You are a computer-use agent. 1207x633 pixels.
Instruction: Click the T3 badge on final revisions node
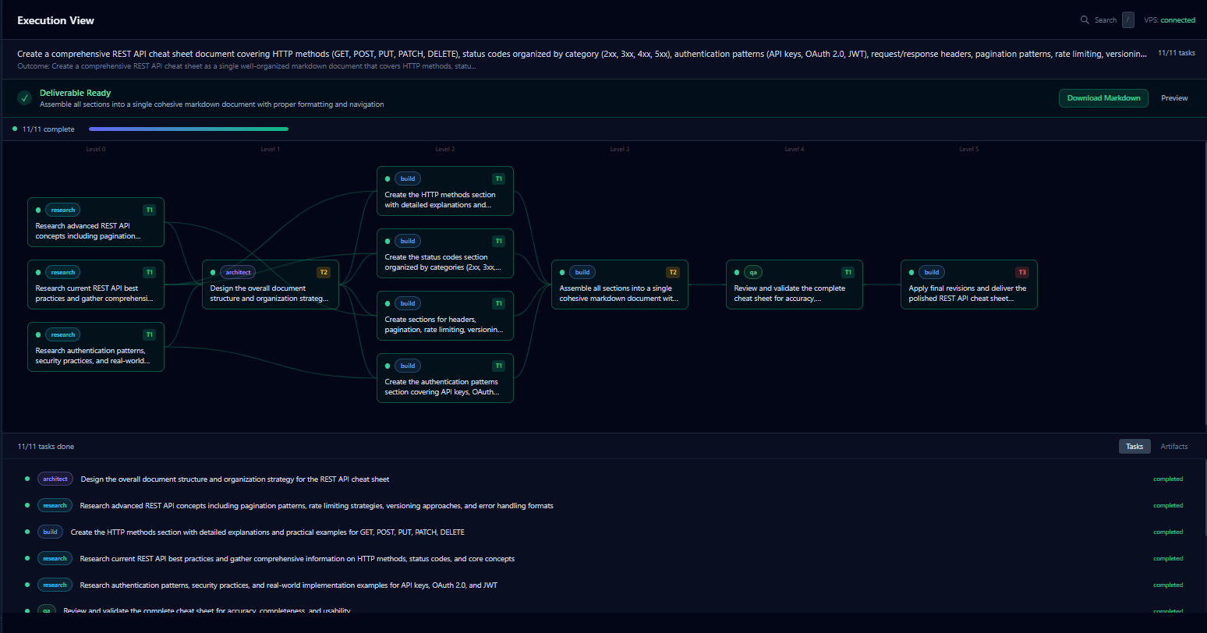tap(1022, 272)
